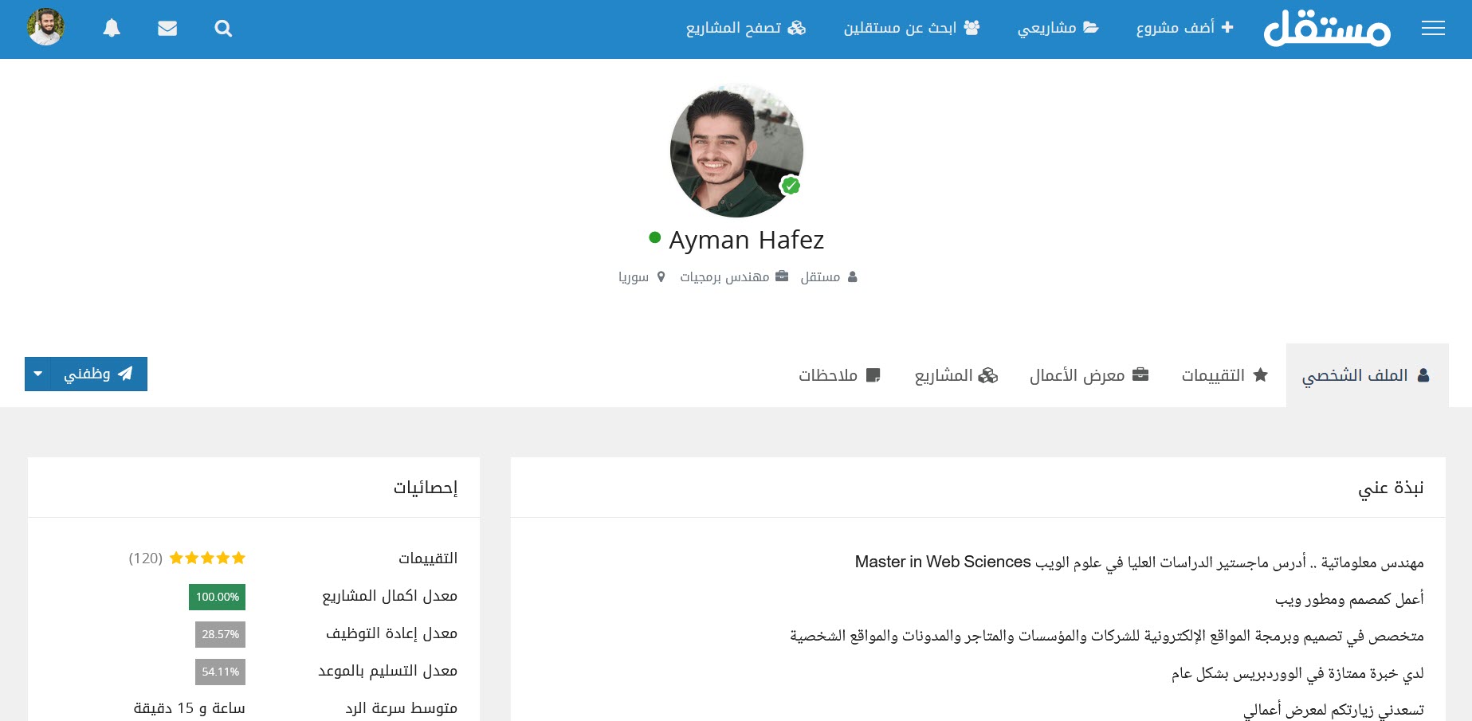1472x721 pixels.
Task: Click the Master in Web Sciences bio line
Action: click(1140, 562)
